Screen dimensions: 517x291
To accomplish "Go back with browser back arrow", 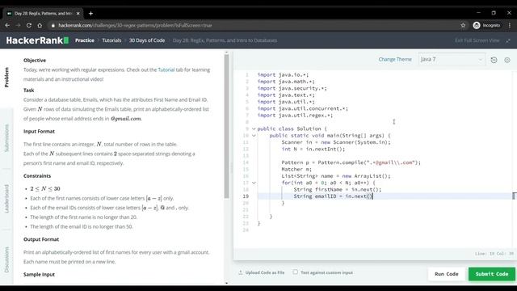I will [x=7, y=25].
